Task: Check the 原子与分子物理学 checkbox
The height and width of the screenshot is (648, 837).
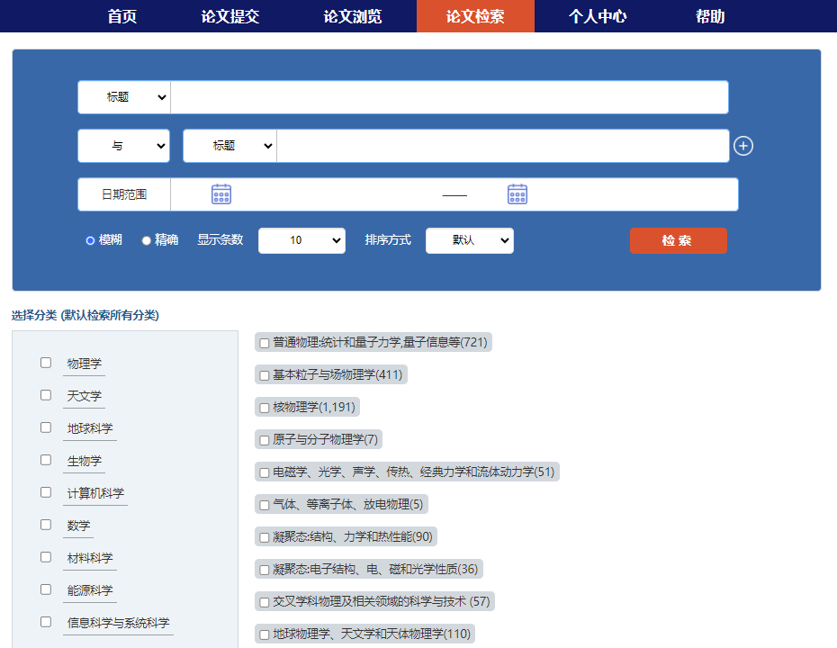Action: coord(265,440)
